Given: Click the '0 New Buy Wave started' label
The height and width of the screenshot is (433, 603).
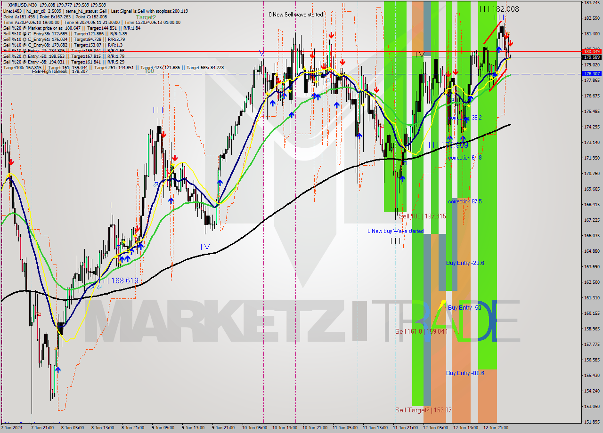Looking at the screenshot, I should coord(396,231).
